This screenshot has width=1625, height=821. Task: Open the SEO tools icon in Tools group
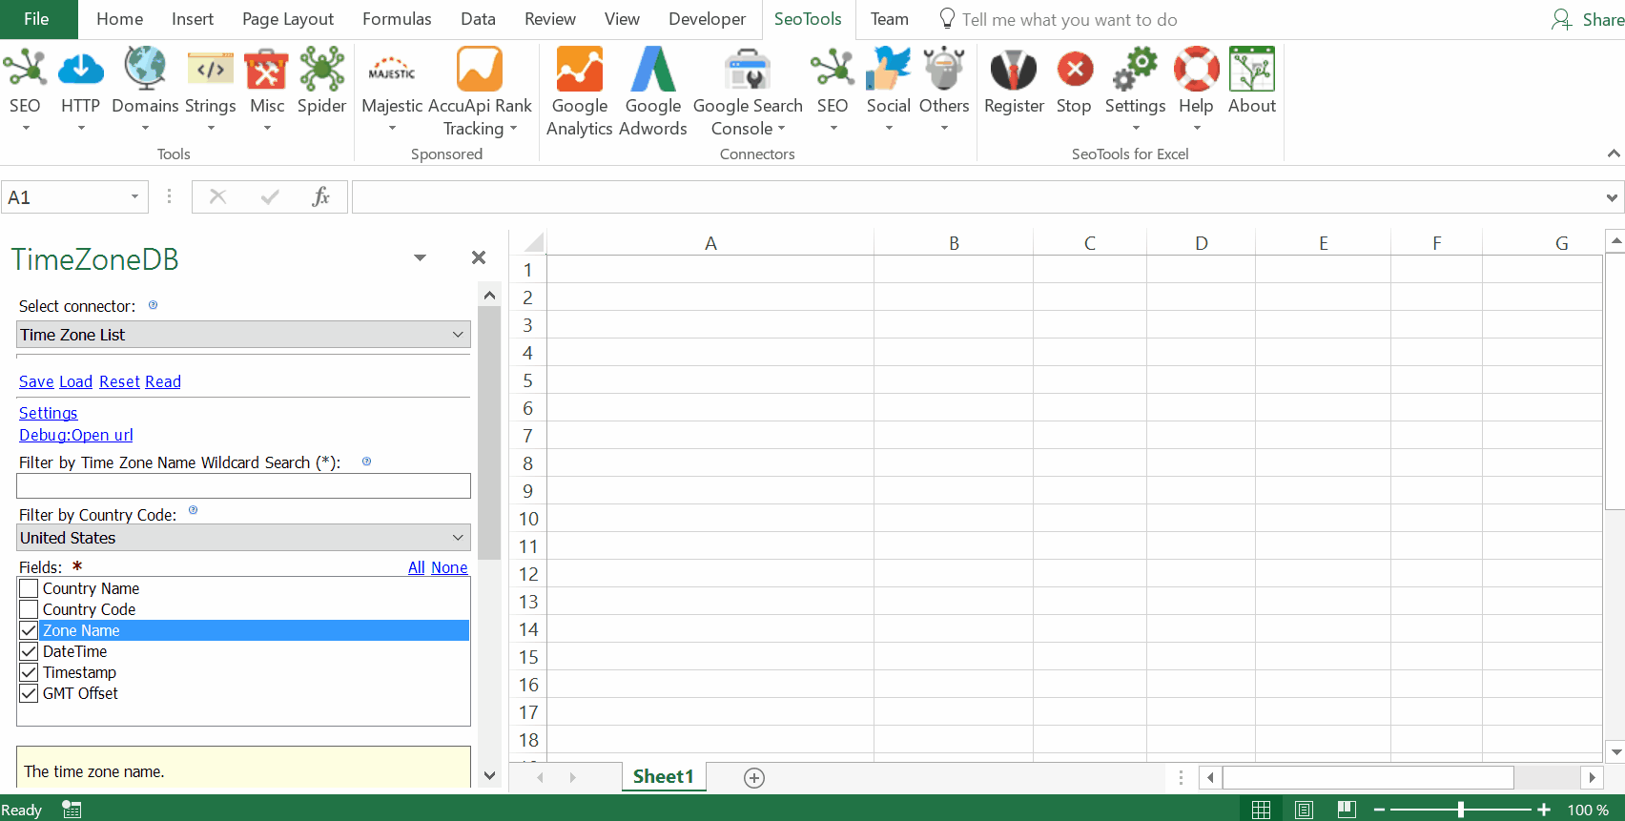[x=25, y=69]
